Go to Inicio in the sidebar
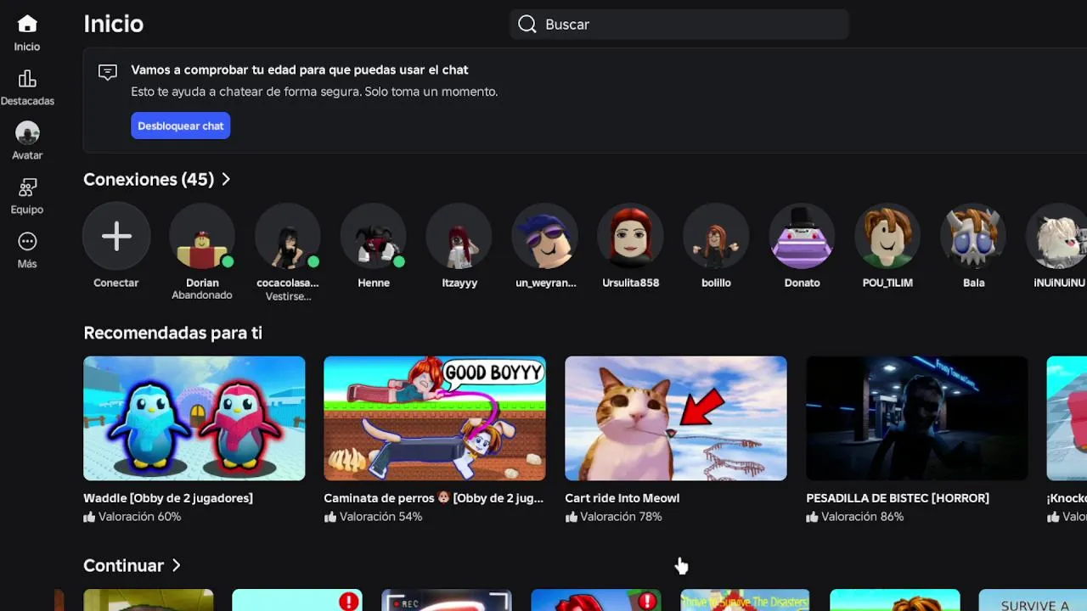Image resolution: width=1087 pixels, height=611 pixels. tap(27, 33)
